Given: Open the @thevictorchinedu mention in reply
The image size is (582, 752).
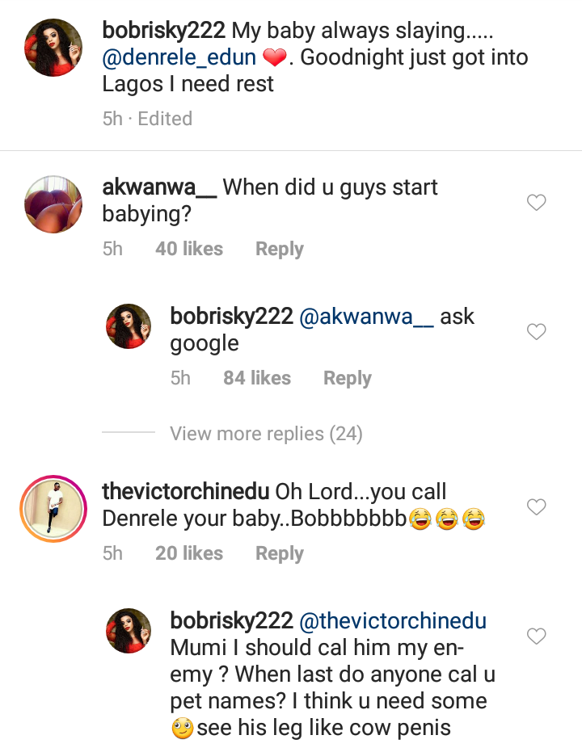Looking at the screenshot, I should click(x=393, y=621).
